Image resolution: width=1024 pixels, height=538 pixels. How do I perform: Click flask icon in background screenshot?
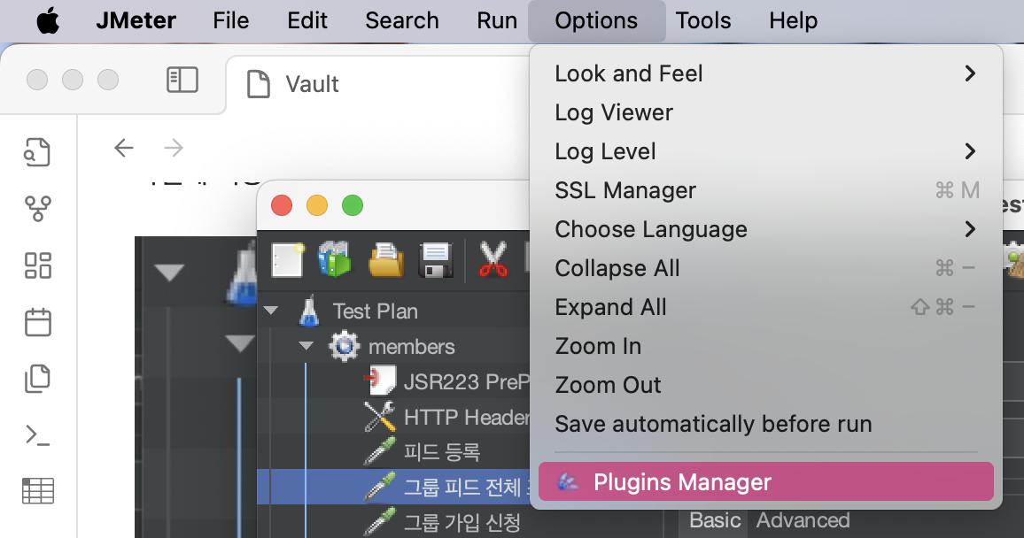[243, 273]
